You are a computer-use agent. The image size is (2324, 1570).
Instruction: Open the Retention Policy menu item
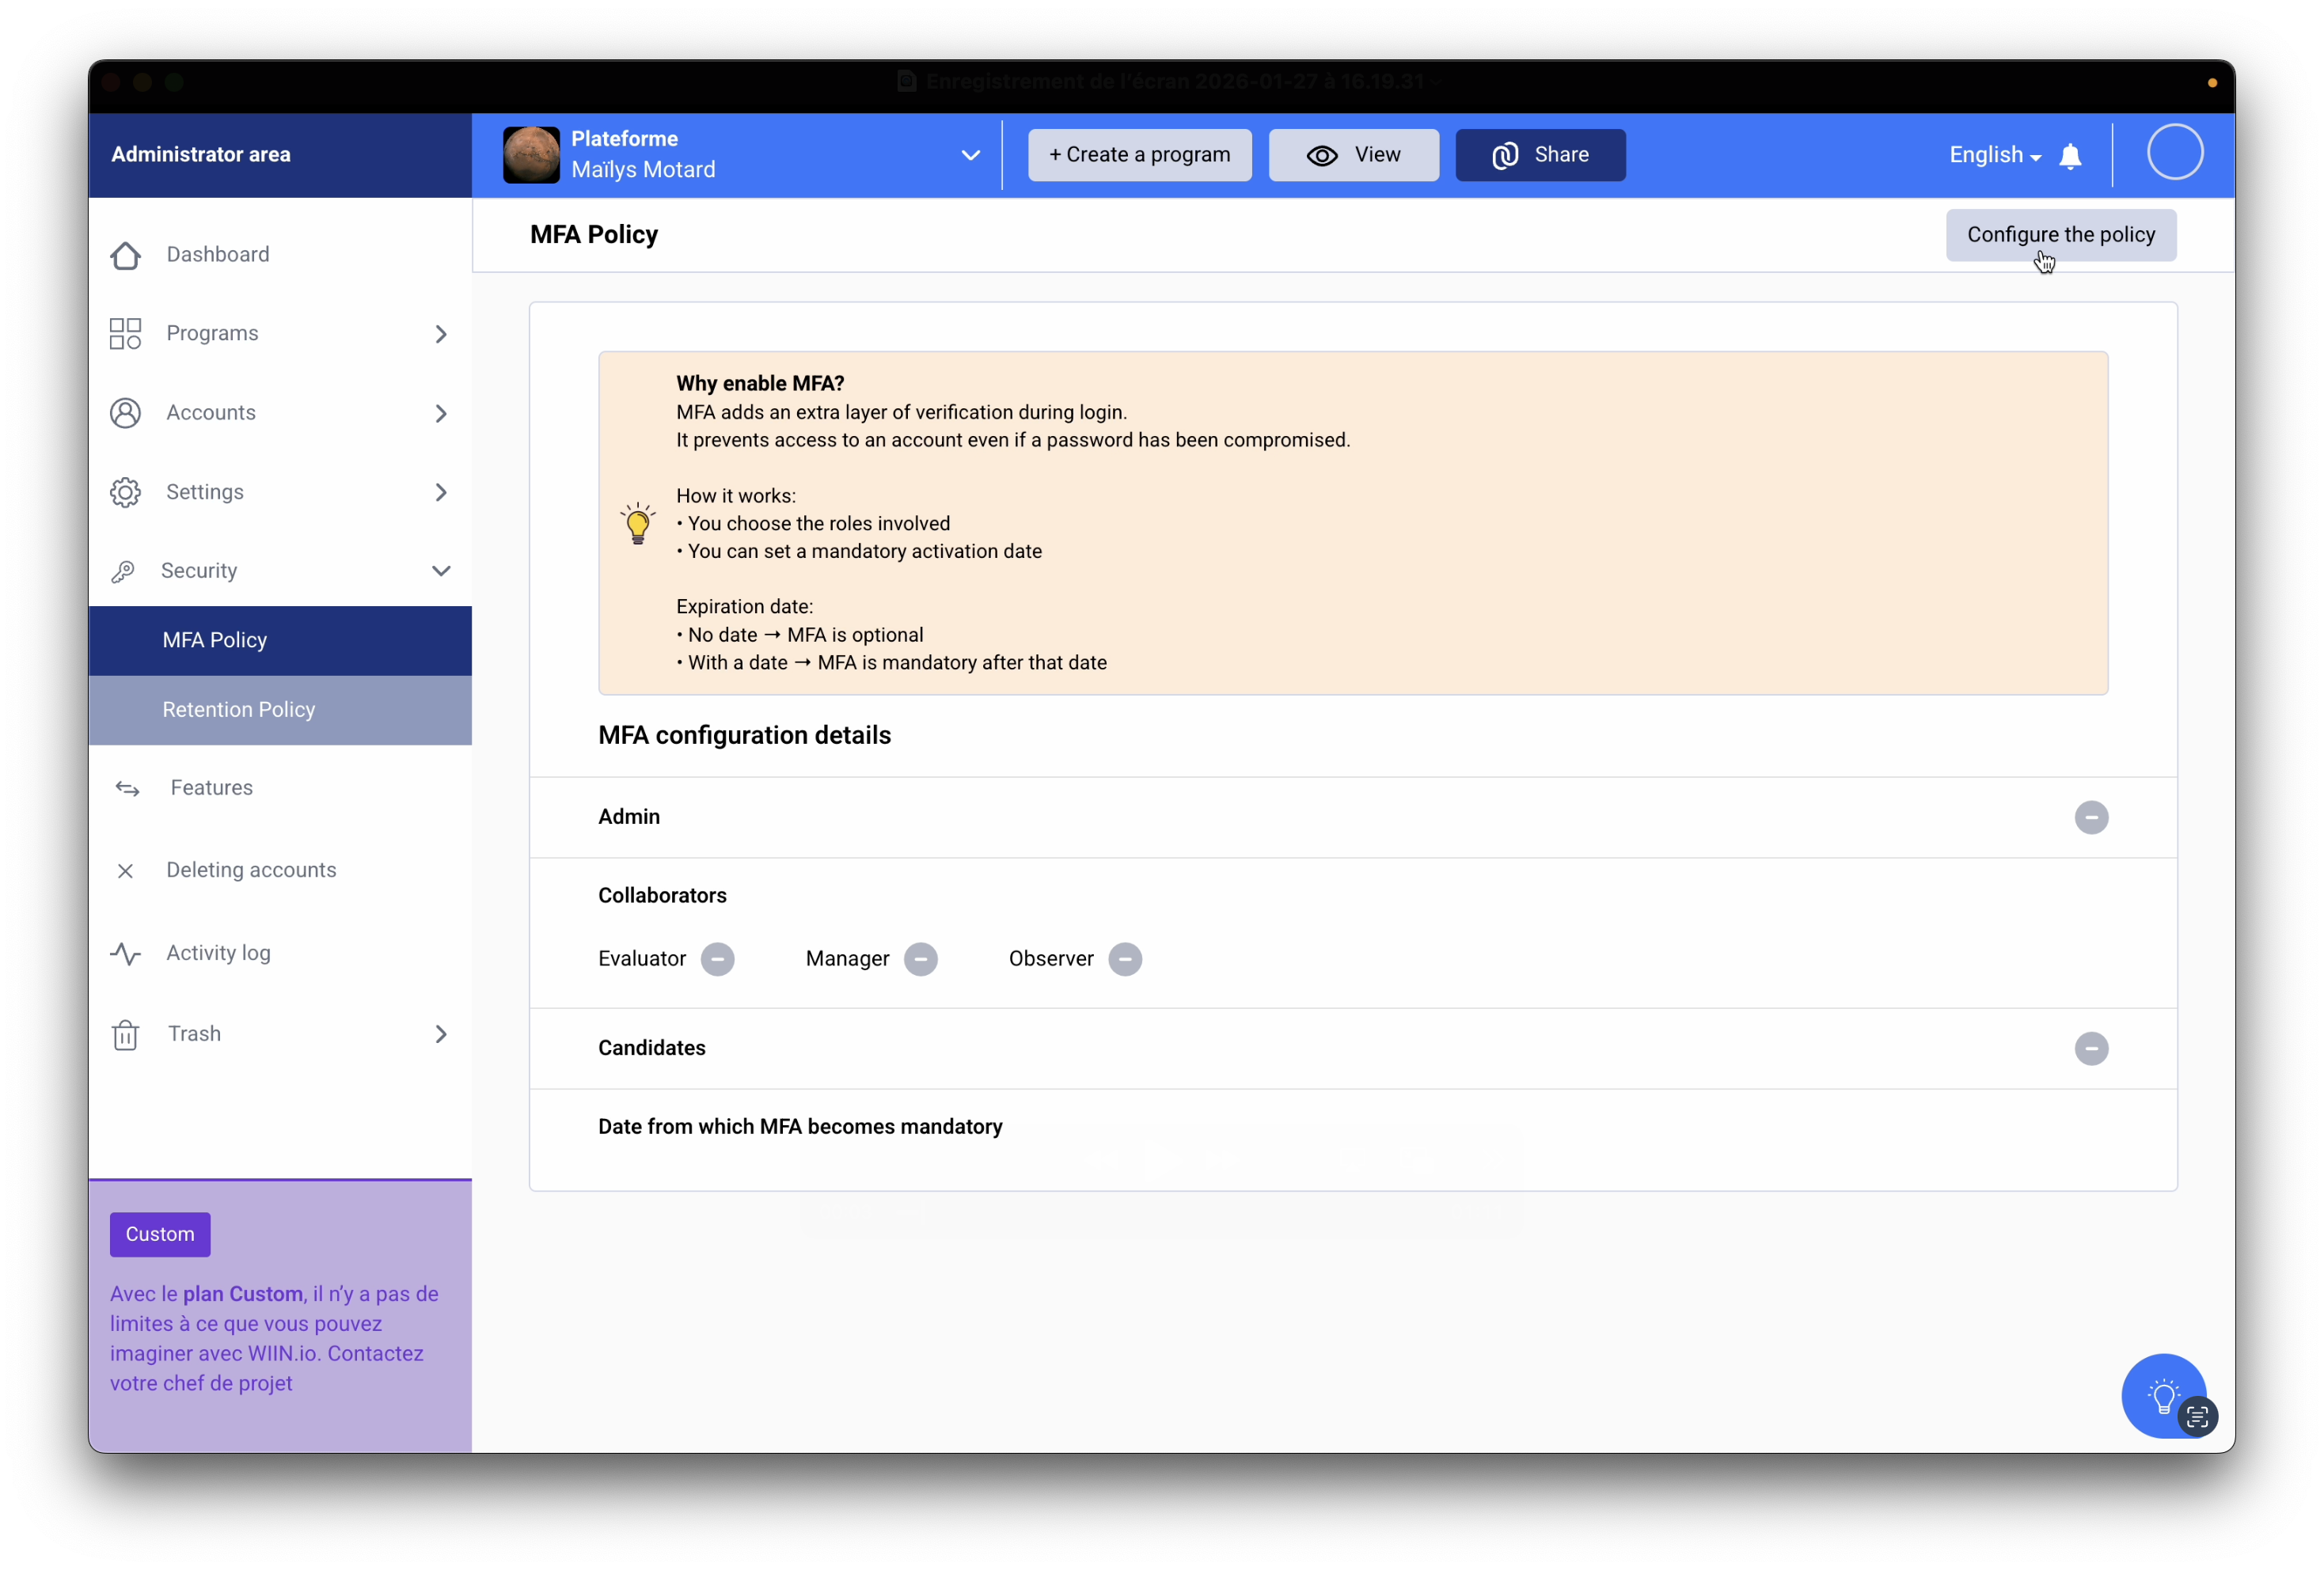[x=239, y=709]
